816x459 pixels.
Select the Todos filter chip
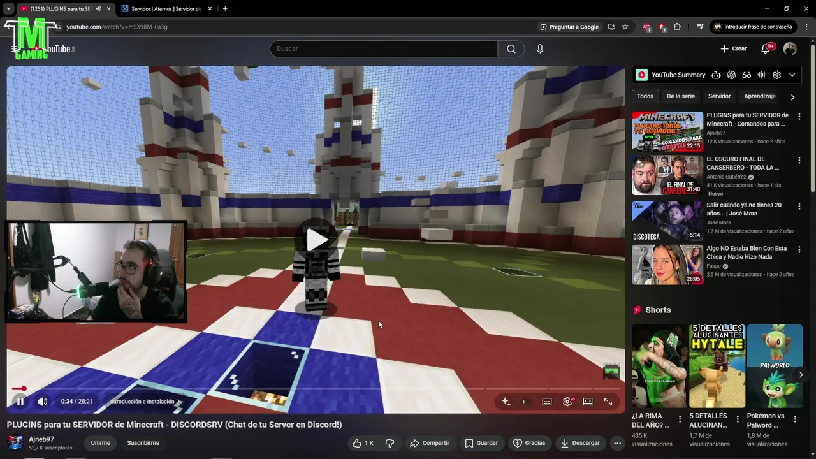645,96
